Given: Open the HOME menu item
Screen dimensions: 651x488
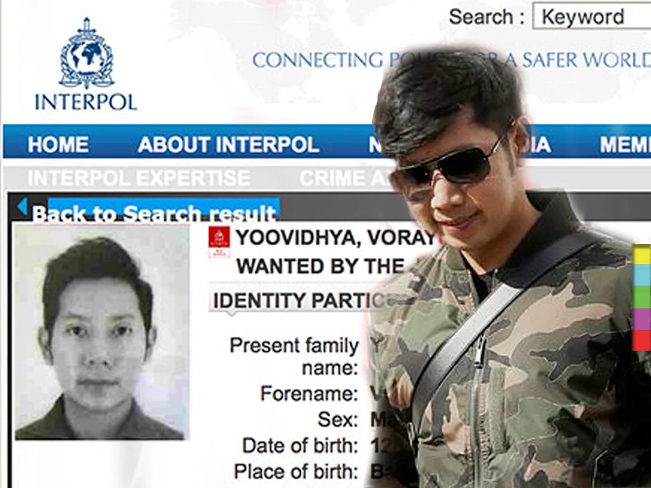Looking at the screenshot, I should (58, 145).
